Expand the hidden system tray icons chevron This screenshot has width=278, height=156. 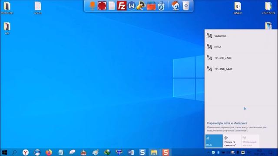[208, 152]
